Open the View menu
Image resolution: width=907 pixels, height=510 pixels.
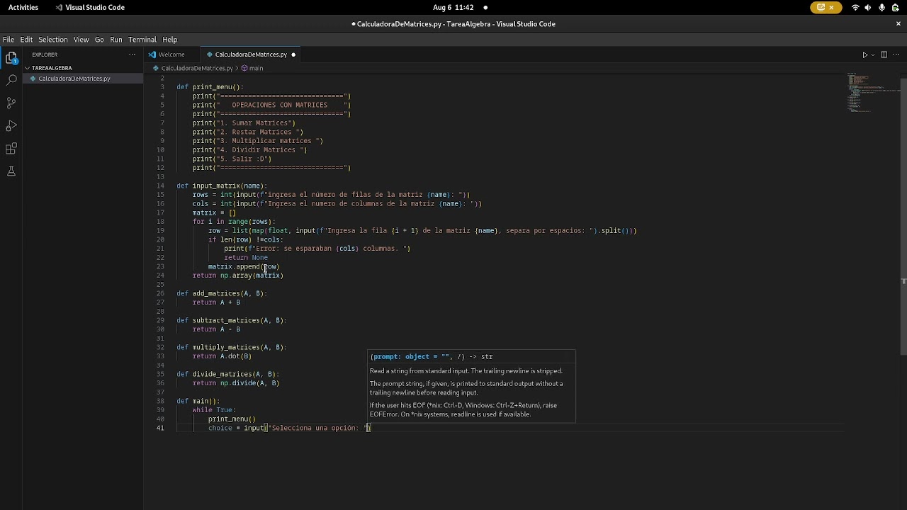click(81, 40)
